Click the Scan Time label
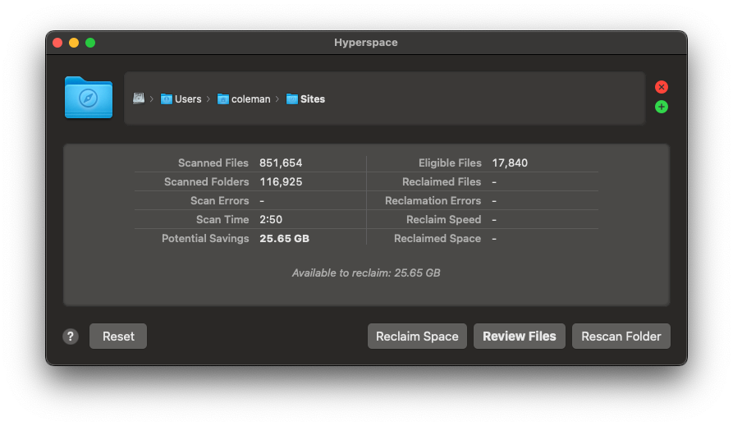This screenshot has height=426, width=733. coord(222,219)
